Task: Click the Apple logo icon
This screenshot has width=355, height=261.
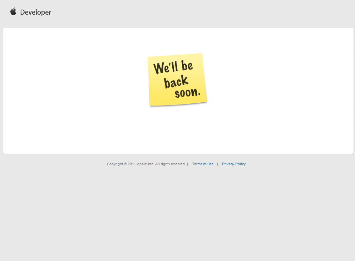Action: (13, 11)
